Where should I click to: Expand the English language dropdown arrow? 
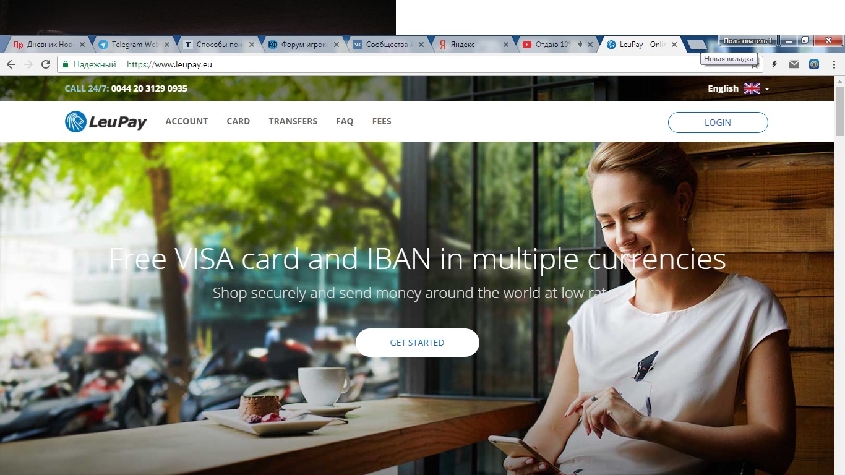[767, 89]
